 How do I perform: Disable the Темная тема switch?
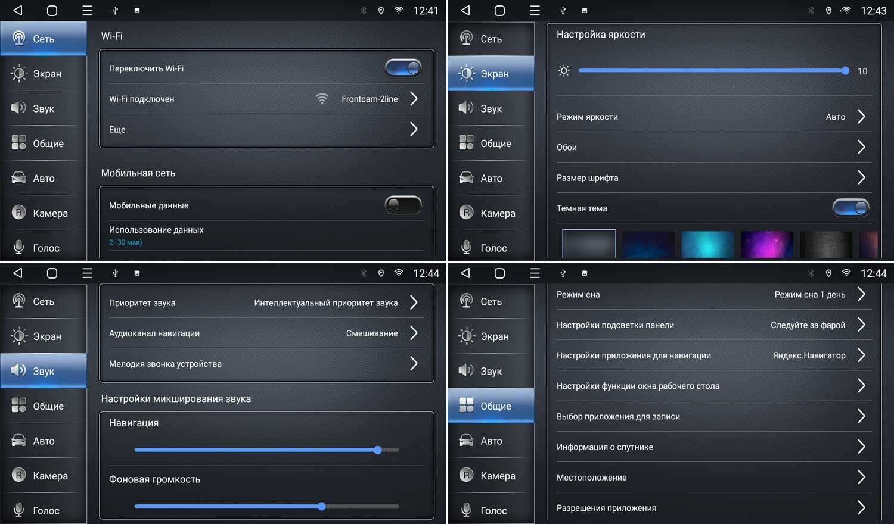tap(850, 208)
